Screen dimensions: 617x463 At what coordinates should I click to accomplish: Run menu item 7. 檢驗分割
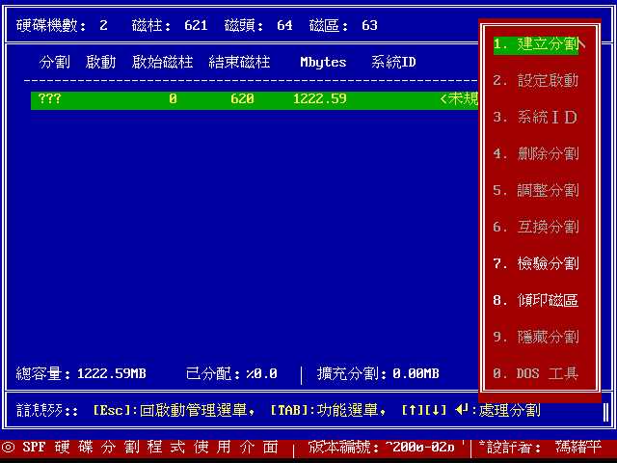[x=536, y=264]
